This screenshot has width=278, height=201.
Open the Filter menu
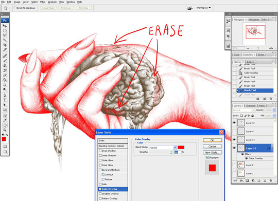[x=43, y=2]
